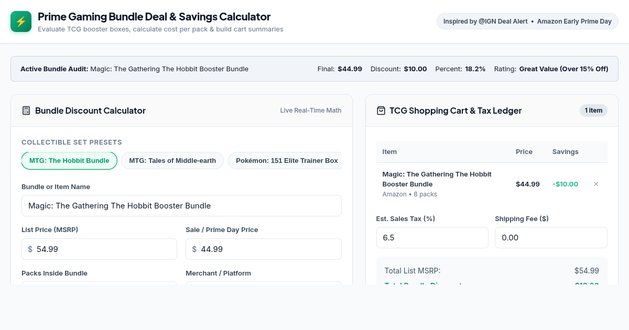Click the Merchant / Platform label
This screenshot has height=330, width=629.
pos(218,273)
